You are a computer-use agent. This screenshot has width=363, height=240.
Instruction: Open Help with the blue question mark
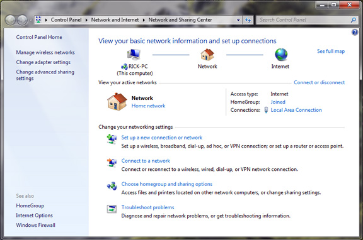[x=355, y=32]
